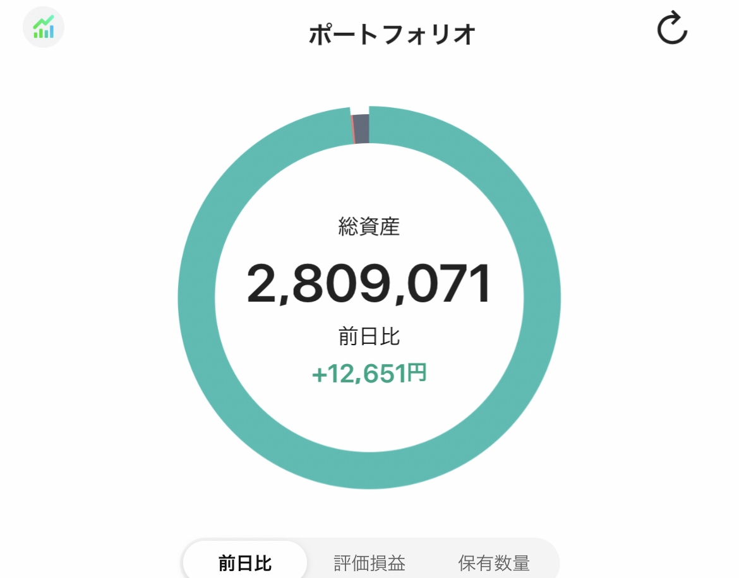This screenshot has width=739, height=578.
Task: Open the green chart icon at top-left
Action: (x=44, y=27)
